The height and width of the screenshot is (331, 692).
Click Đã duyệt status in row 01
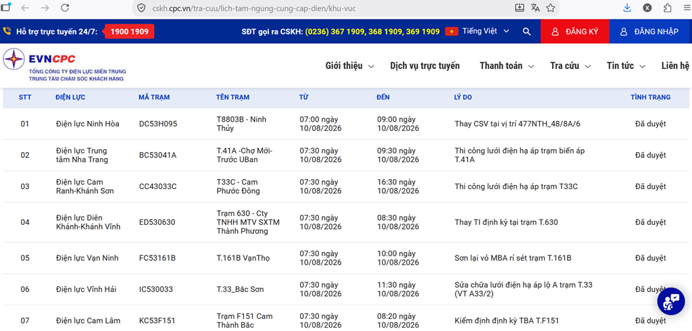tap(651, 124)
